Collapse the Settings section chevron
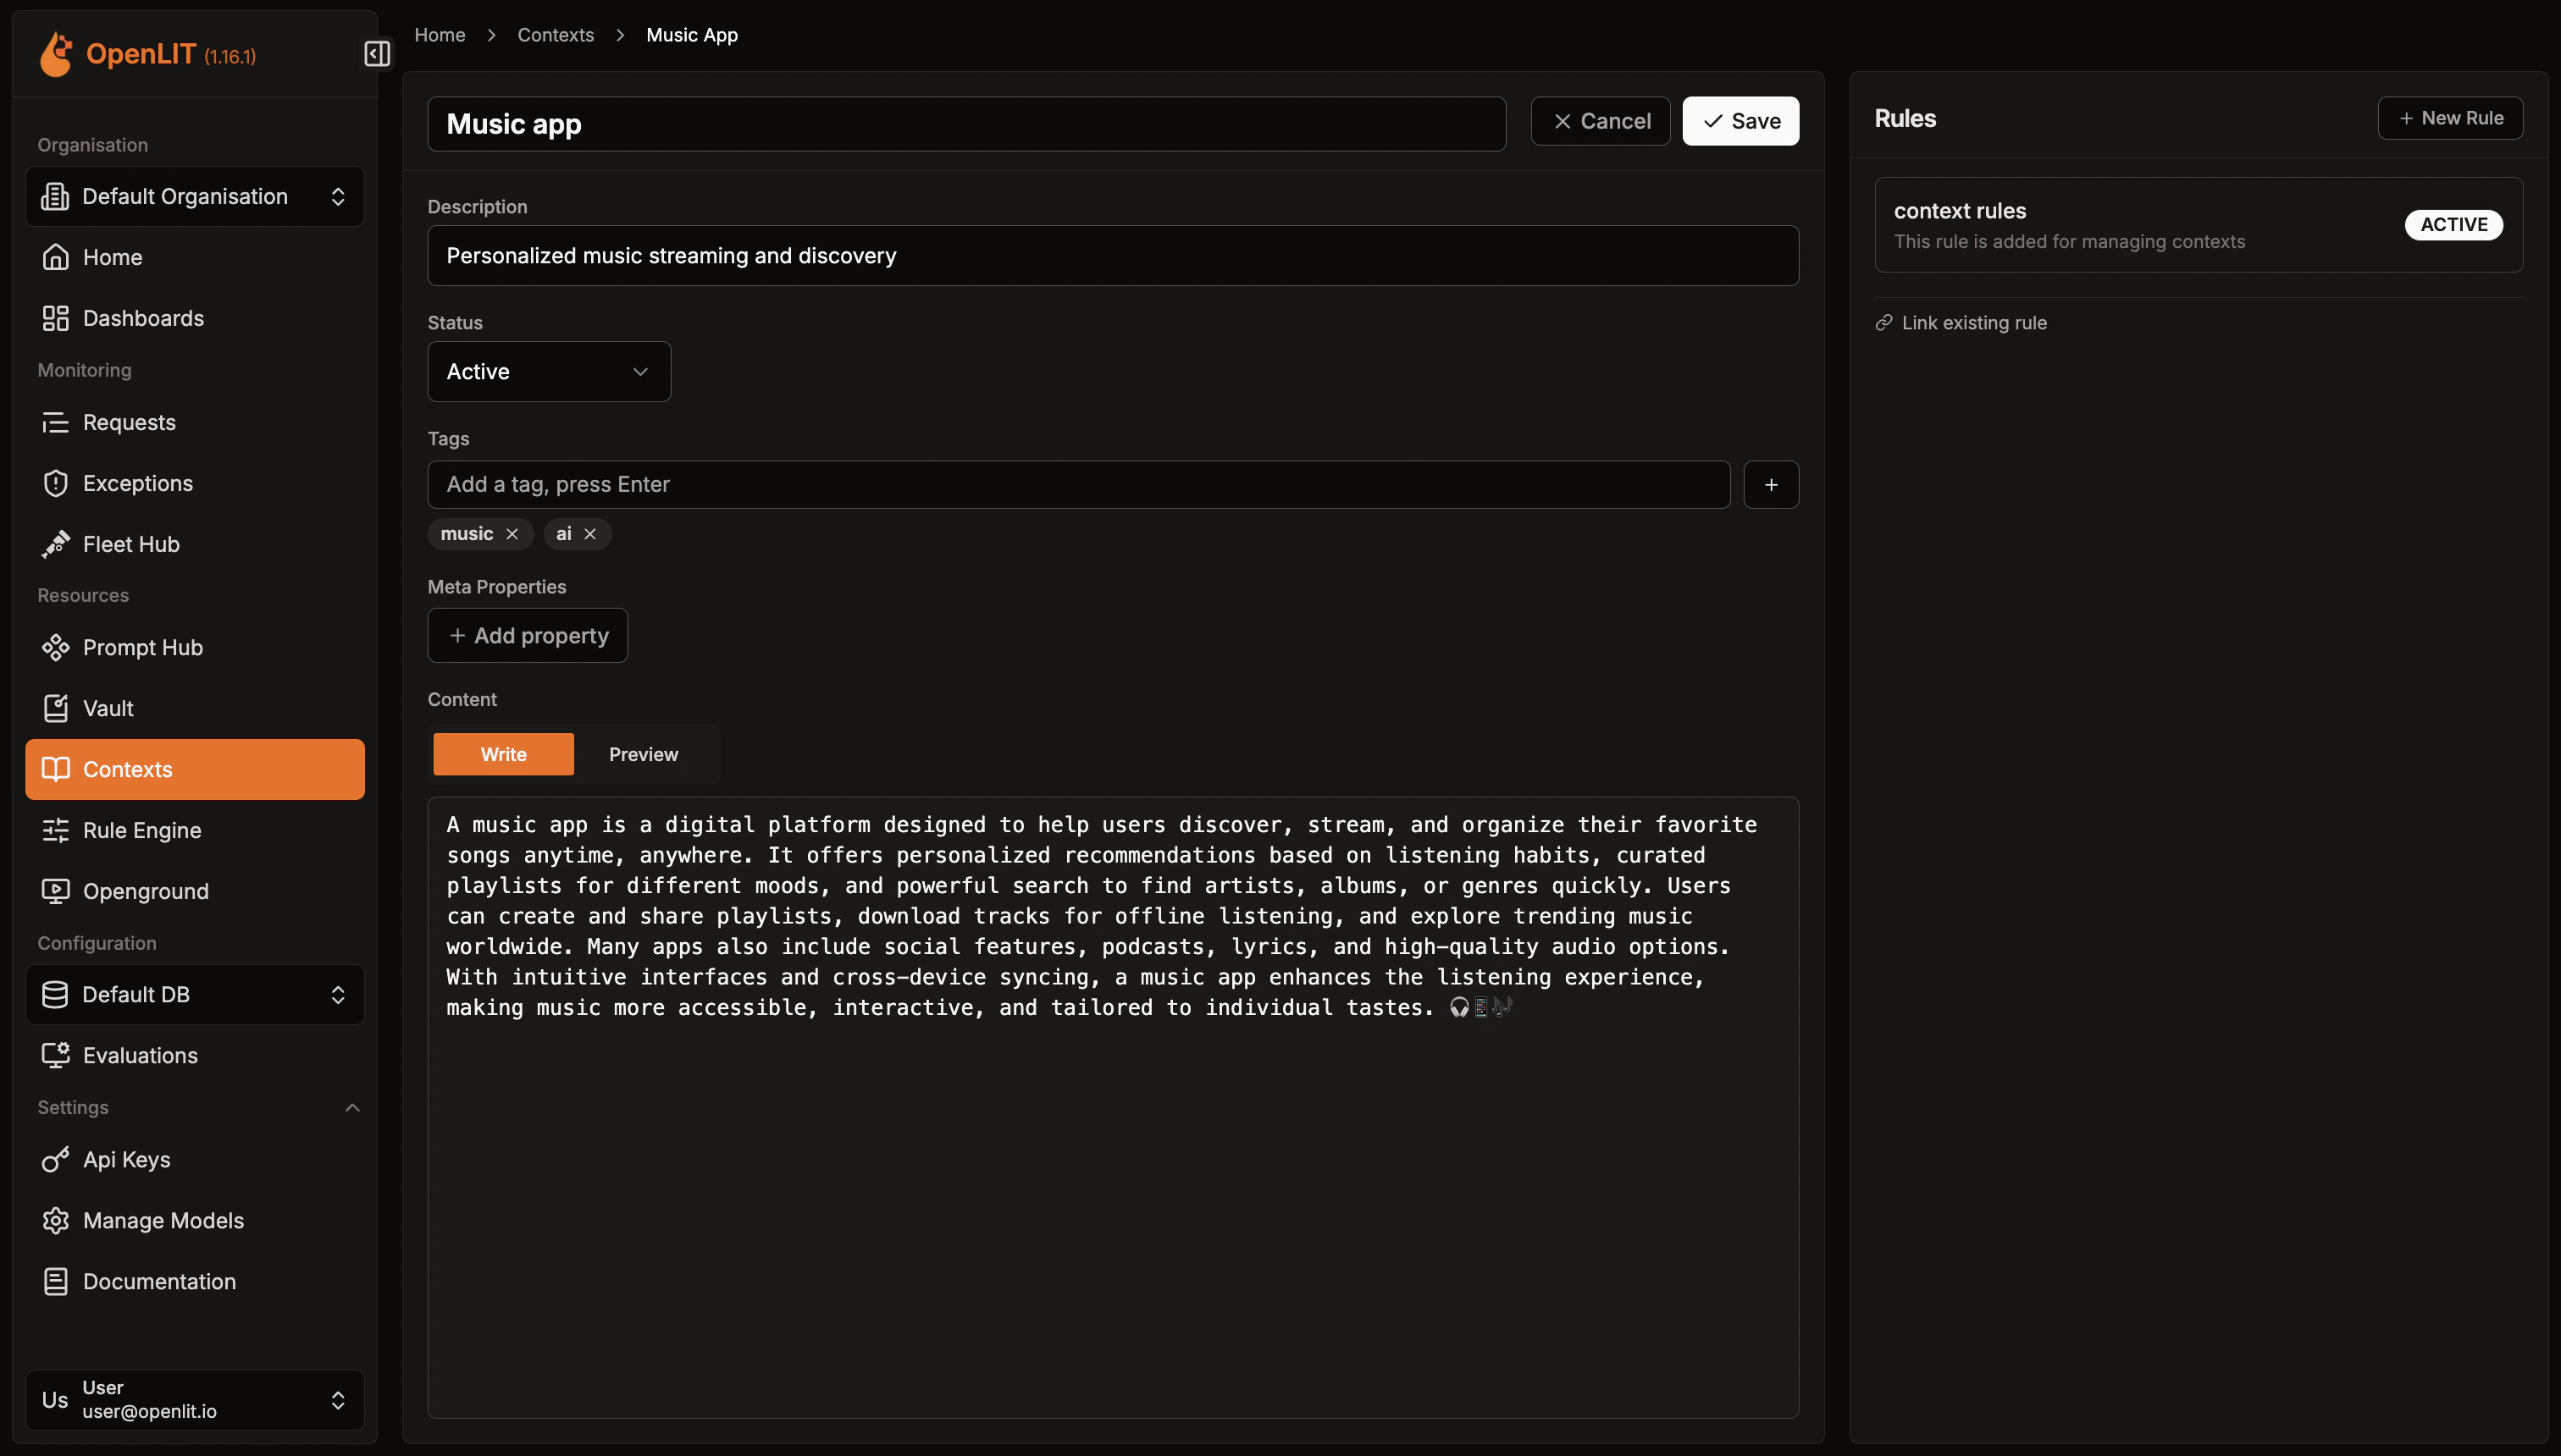Viewport: 2561px width, 1456px height. [x=352, y=1107]
